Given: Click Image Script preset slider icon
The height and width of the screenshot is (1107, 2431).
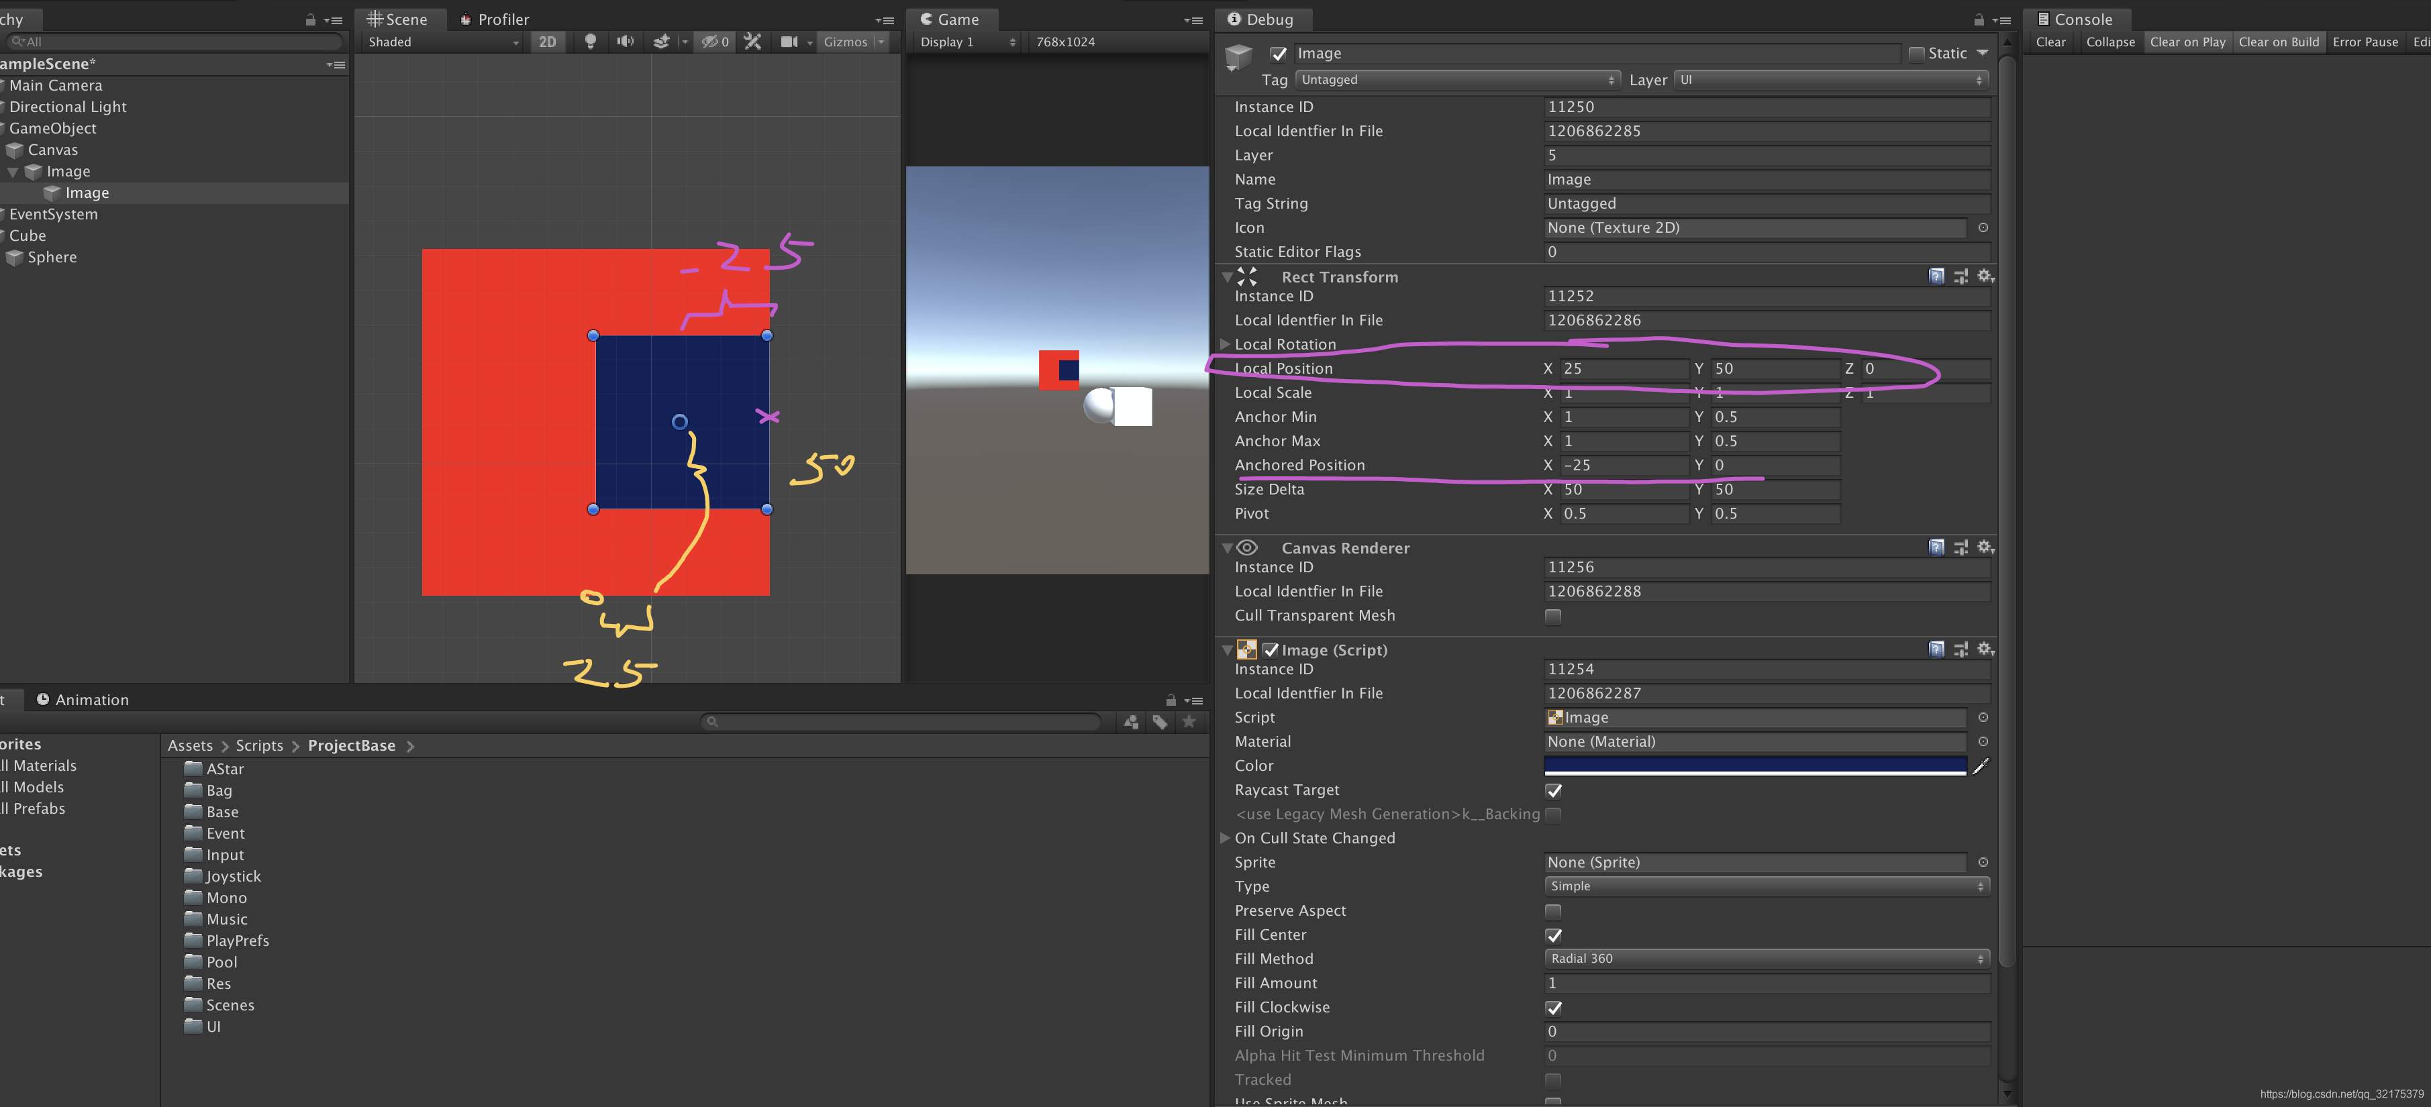Looking at the screenshot, I should [1961, 649].
